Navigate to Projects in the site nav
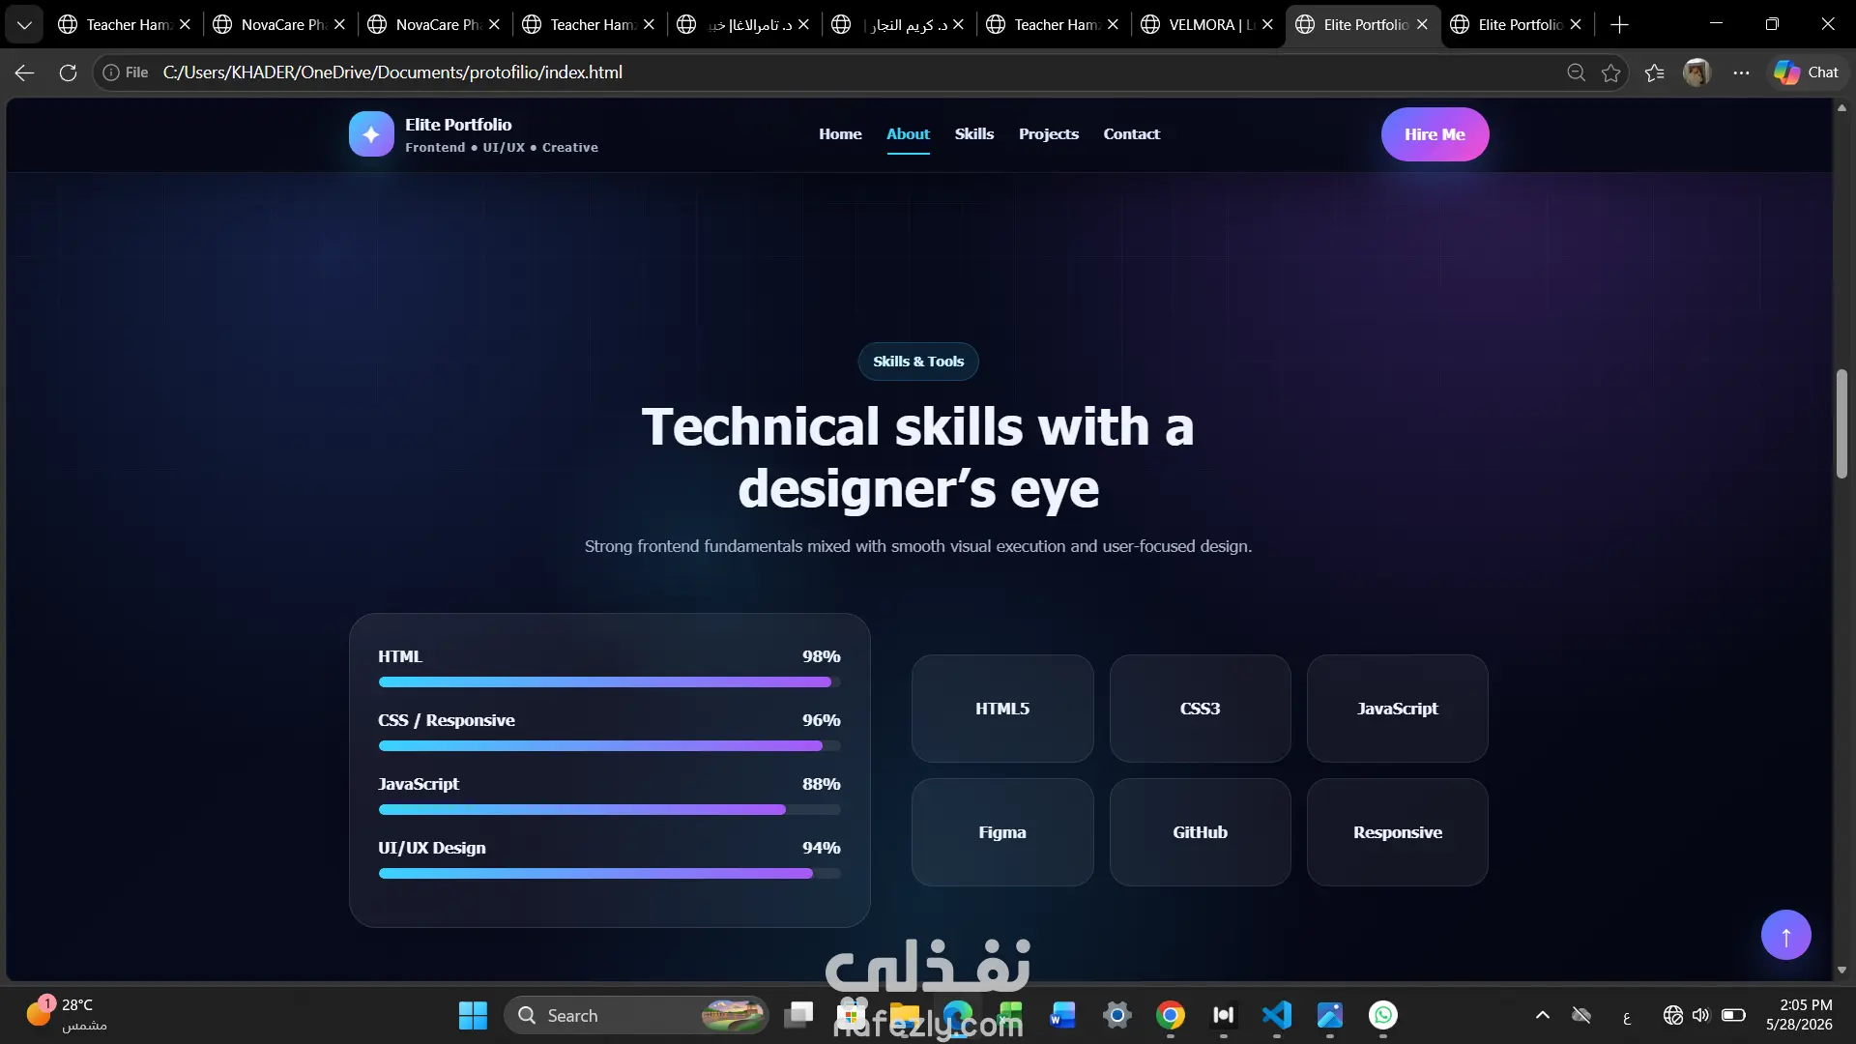1856x1044 pixels. (1049, 134)
